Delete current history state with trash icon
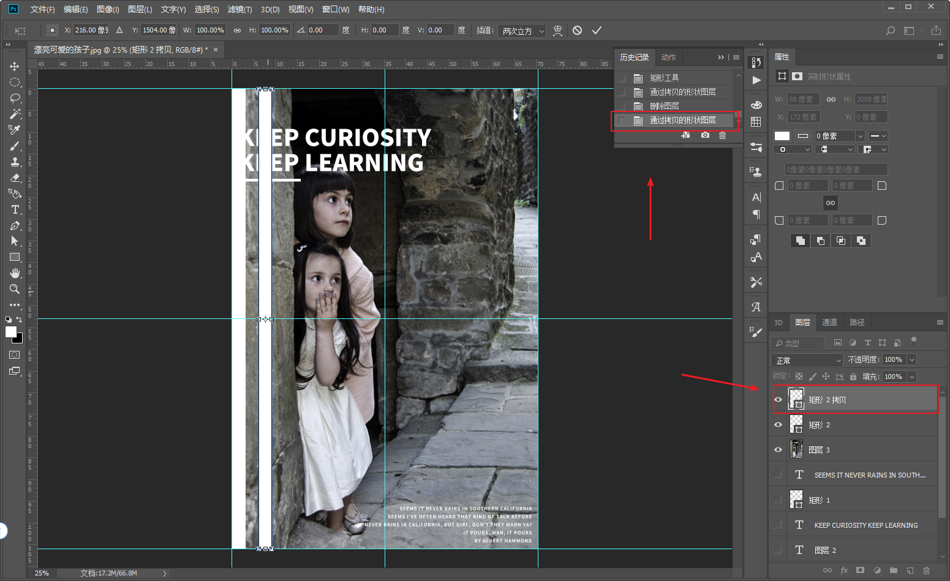This screenshot has width=950, height=581. (x=722, y=135)
